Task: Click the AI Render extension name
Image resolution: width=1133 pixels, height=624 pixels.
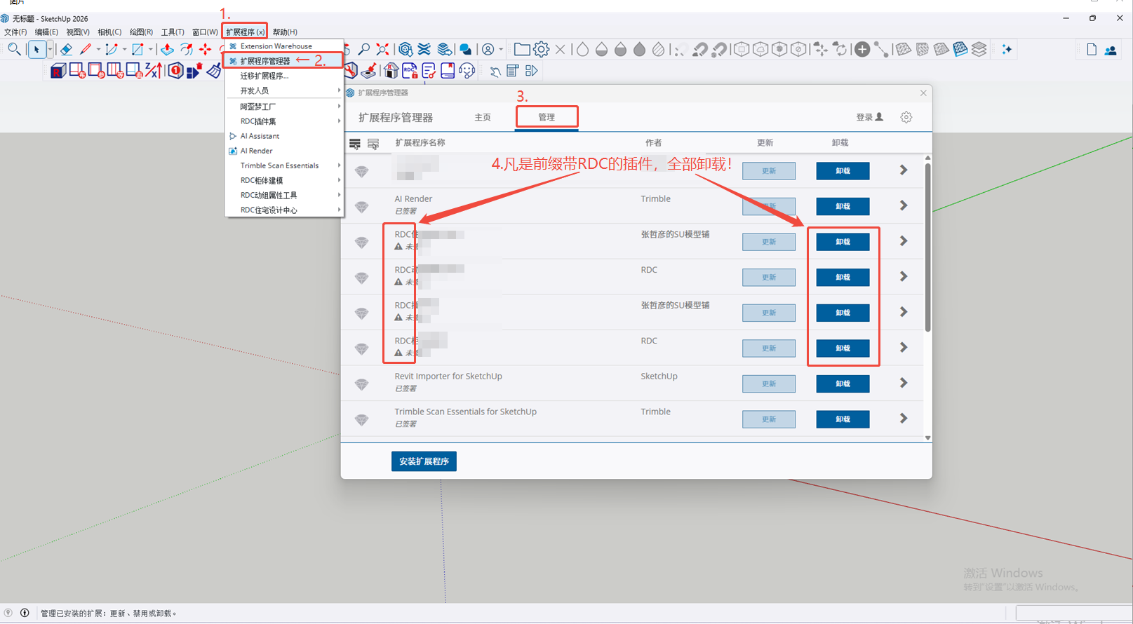Action: point(413,198)
